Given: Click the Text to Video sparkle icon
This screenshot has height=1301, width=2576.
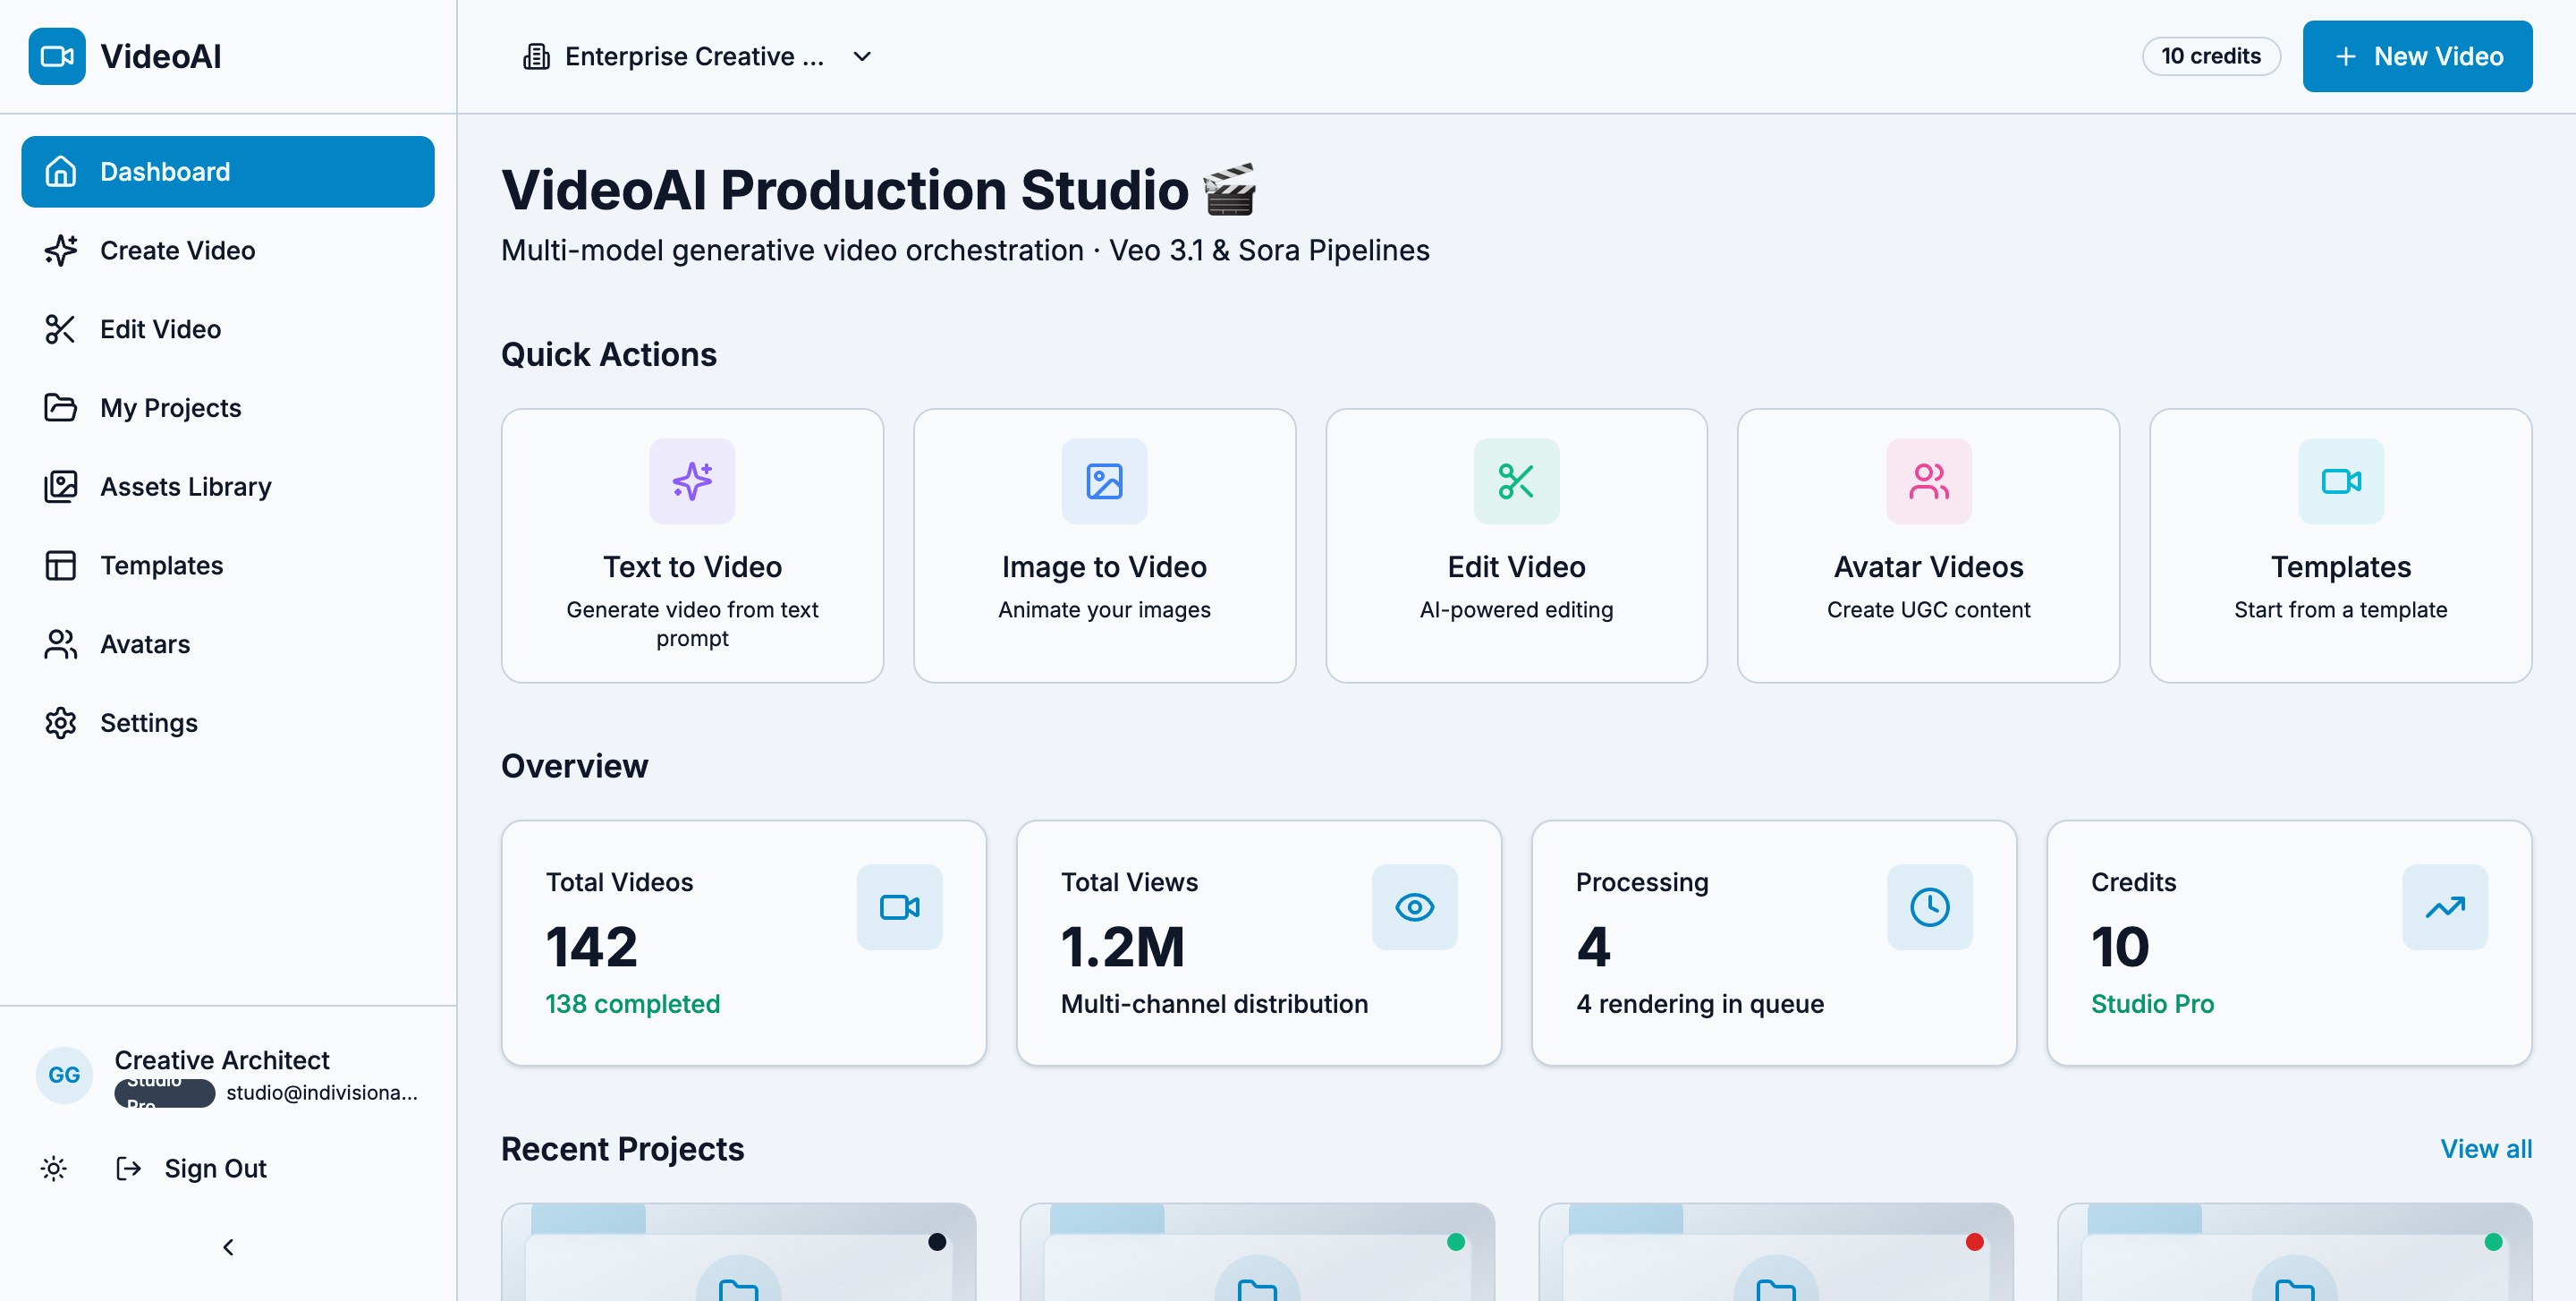Looking at the screenshot, I should click(x=692, y=481).
